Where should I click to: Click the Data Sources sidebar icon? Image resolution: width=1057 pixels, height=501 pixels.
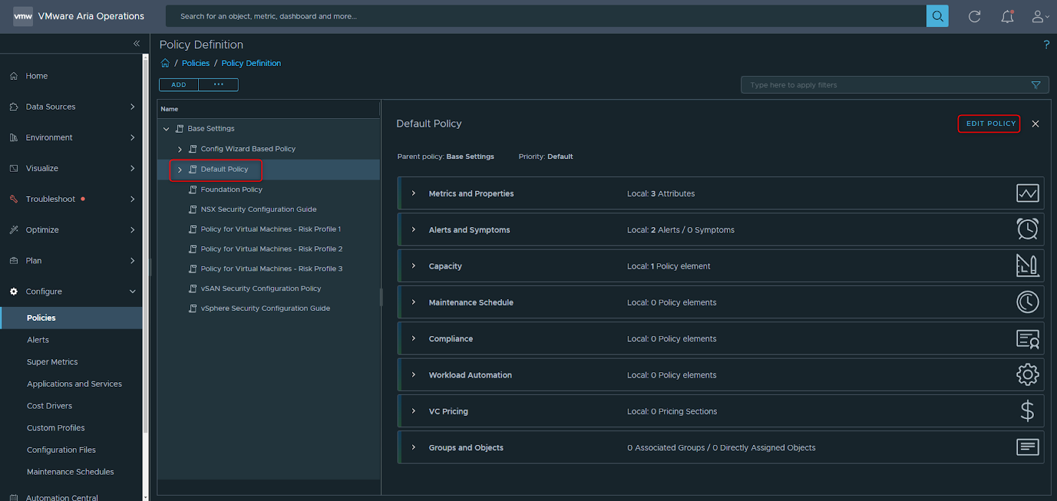point(14,107)
